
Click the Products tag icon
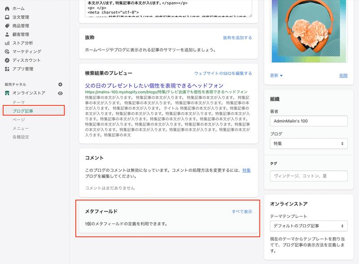pos(7,26)
